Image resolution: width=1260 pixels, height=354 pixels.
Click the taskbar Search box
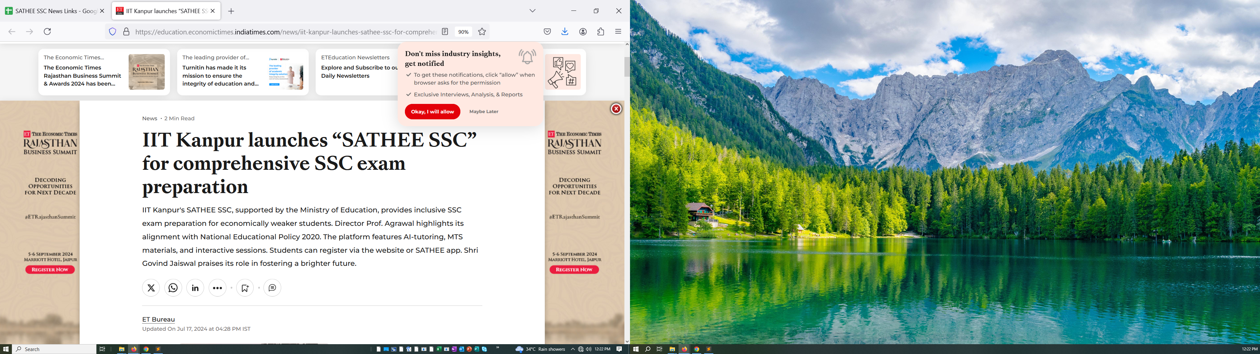[x=54, y=349]
